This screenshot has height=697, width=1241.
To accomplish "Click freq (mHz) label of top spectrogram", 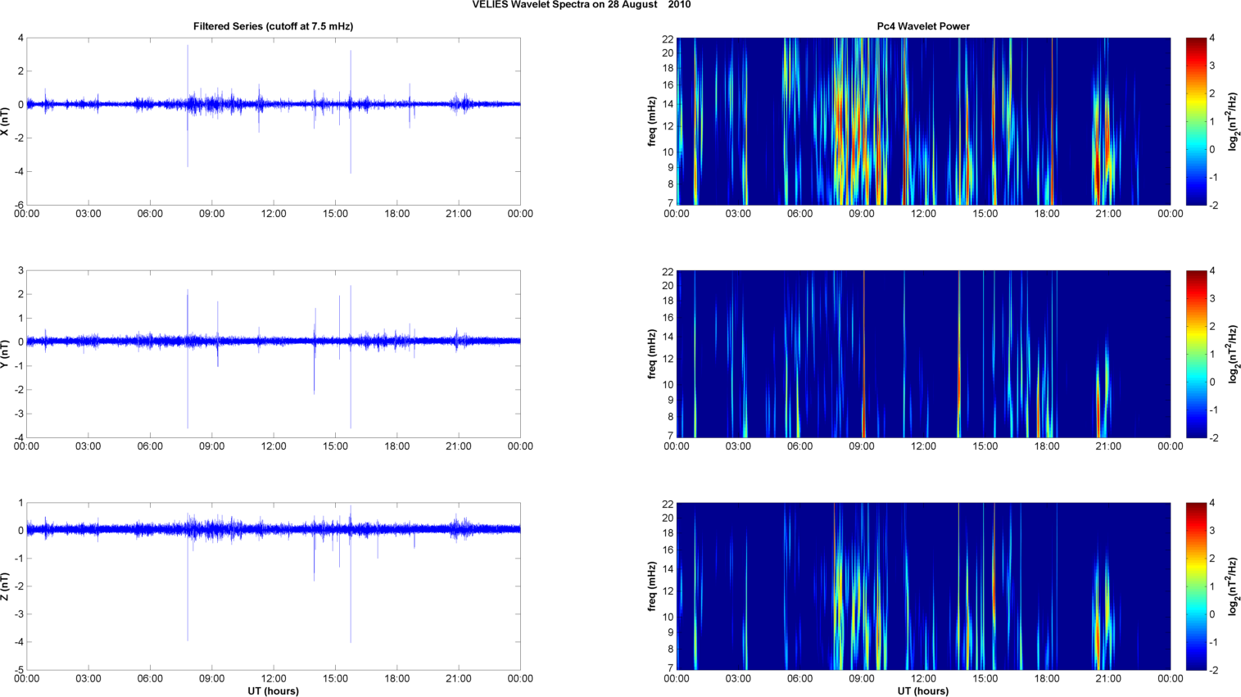I will [652, 121].
